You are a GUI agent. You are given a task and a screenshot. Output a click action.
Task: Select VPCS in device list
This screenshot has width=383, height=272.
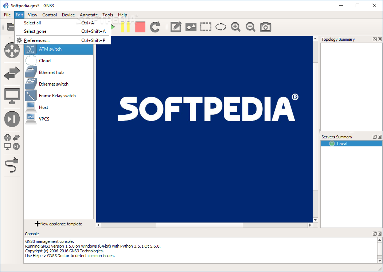coord(59,119)
